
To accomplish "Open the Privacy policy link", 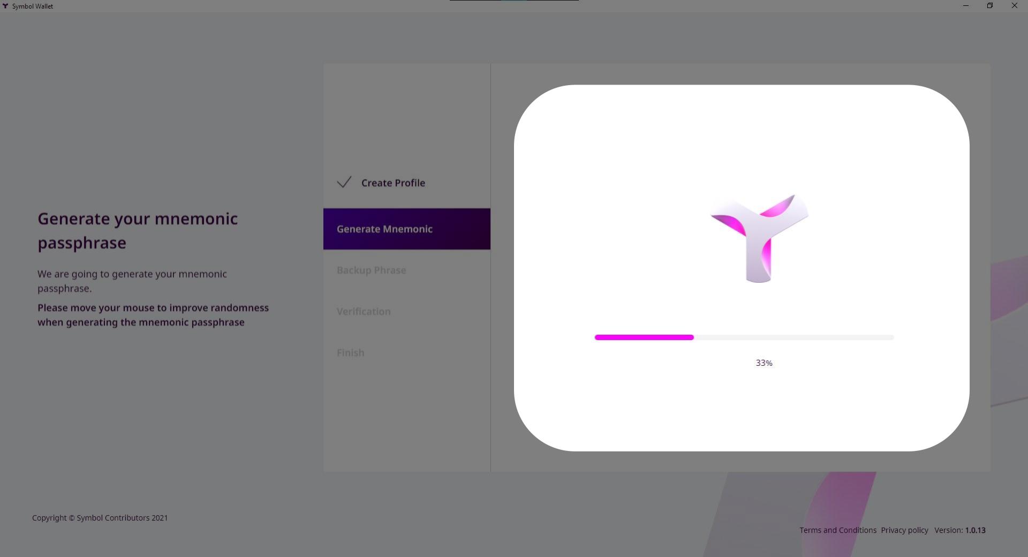I will tap(904, 530).
